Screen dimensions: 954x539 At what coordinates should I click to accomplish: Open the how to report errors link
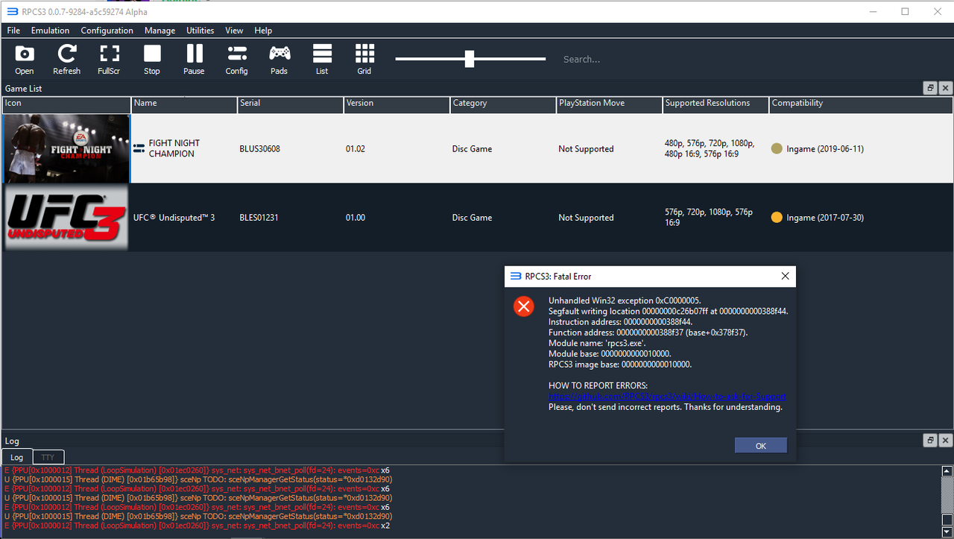coord(667,397)
